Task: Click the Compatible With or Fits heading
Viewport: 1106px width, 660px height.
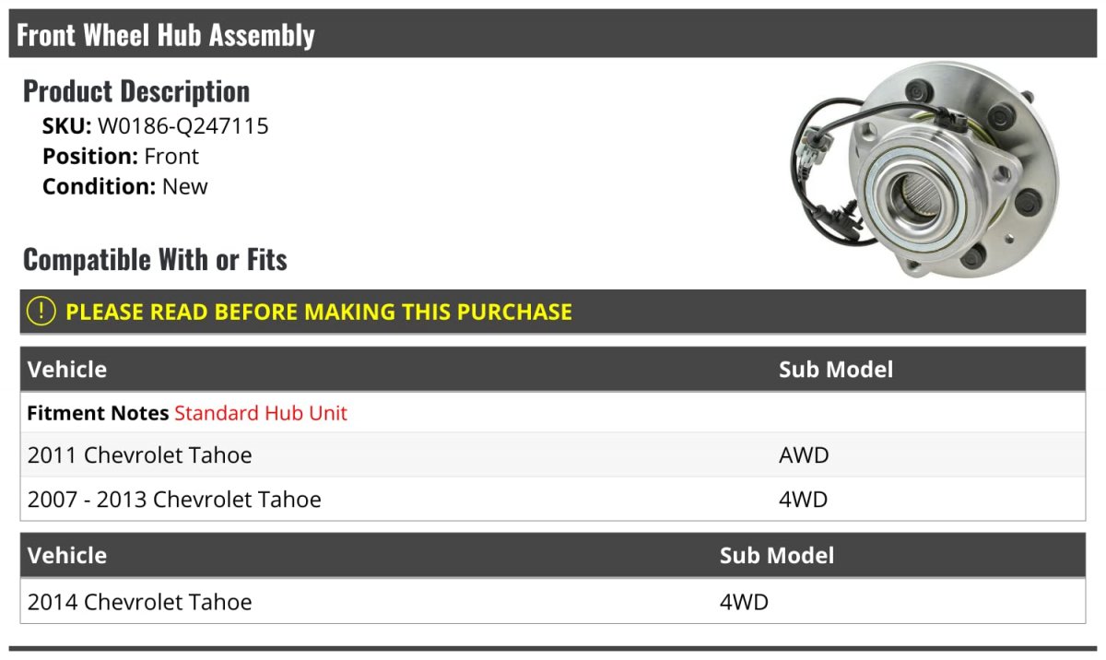Action: (155, 260)
